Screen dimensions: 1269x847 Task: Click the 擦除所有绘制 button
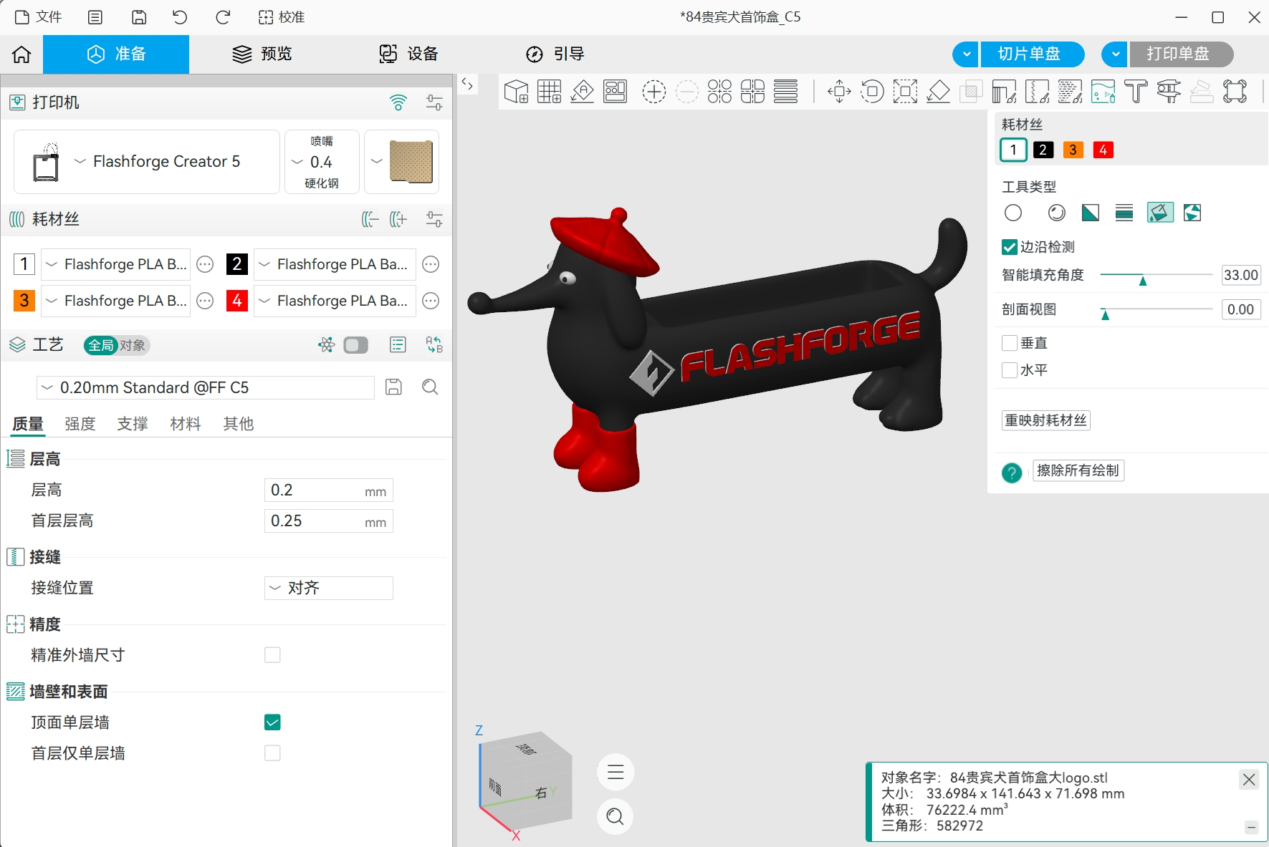coord(1078,470)
